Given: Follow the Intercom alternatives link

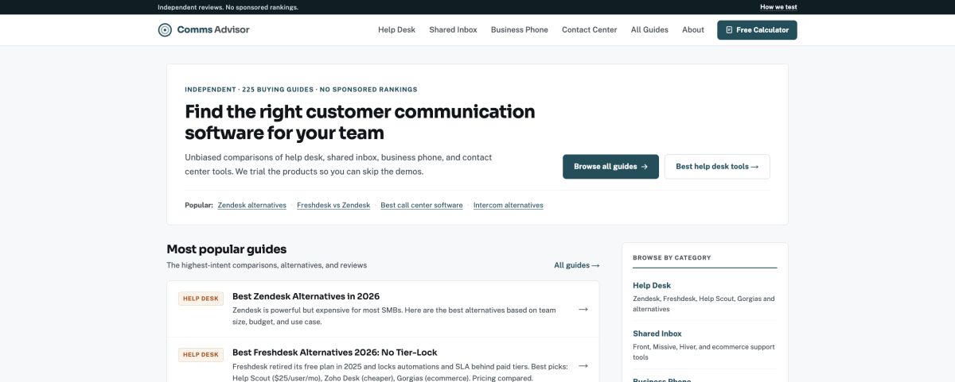Looking at the screenshot, I should tap(509, 205).
